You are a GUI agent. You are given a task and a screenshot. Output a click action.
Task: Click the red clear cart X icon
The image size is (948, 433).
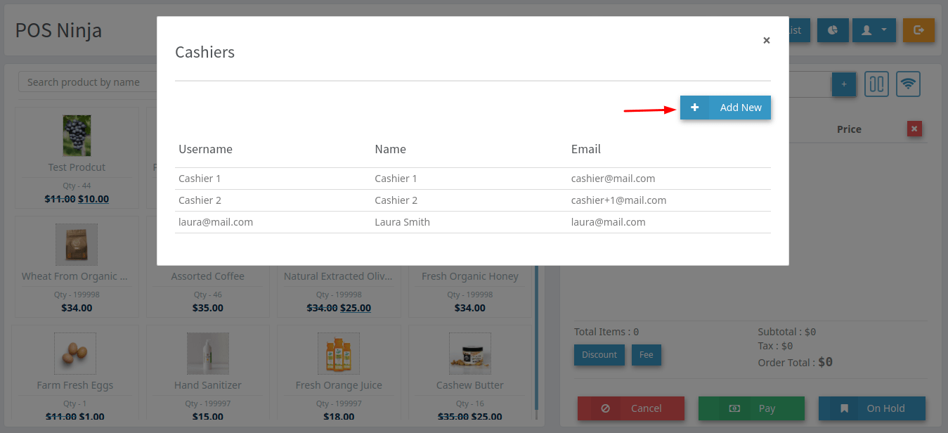(914, 129)
